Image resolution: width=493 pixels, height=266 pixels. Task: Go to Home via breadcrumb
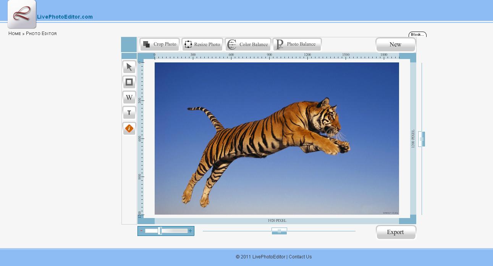point(14,33)
